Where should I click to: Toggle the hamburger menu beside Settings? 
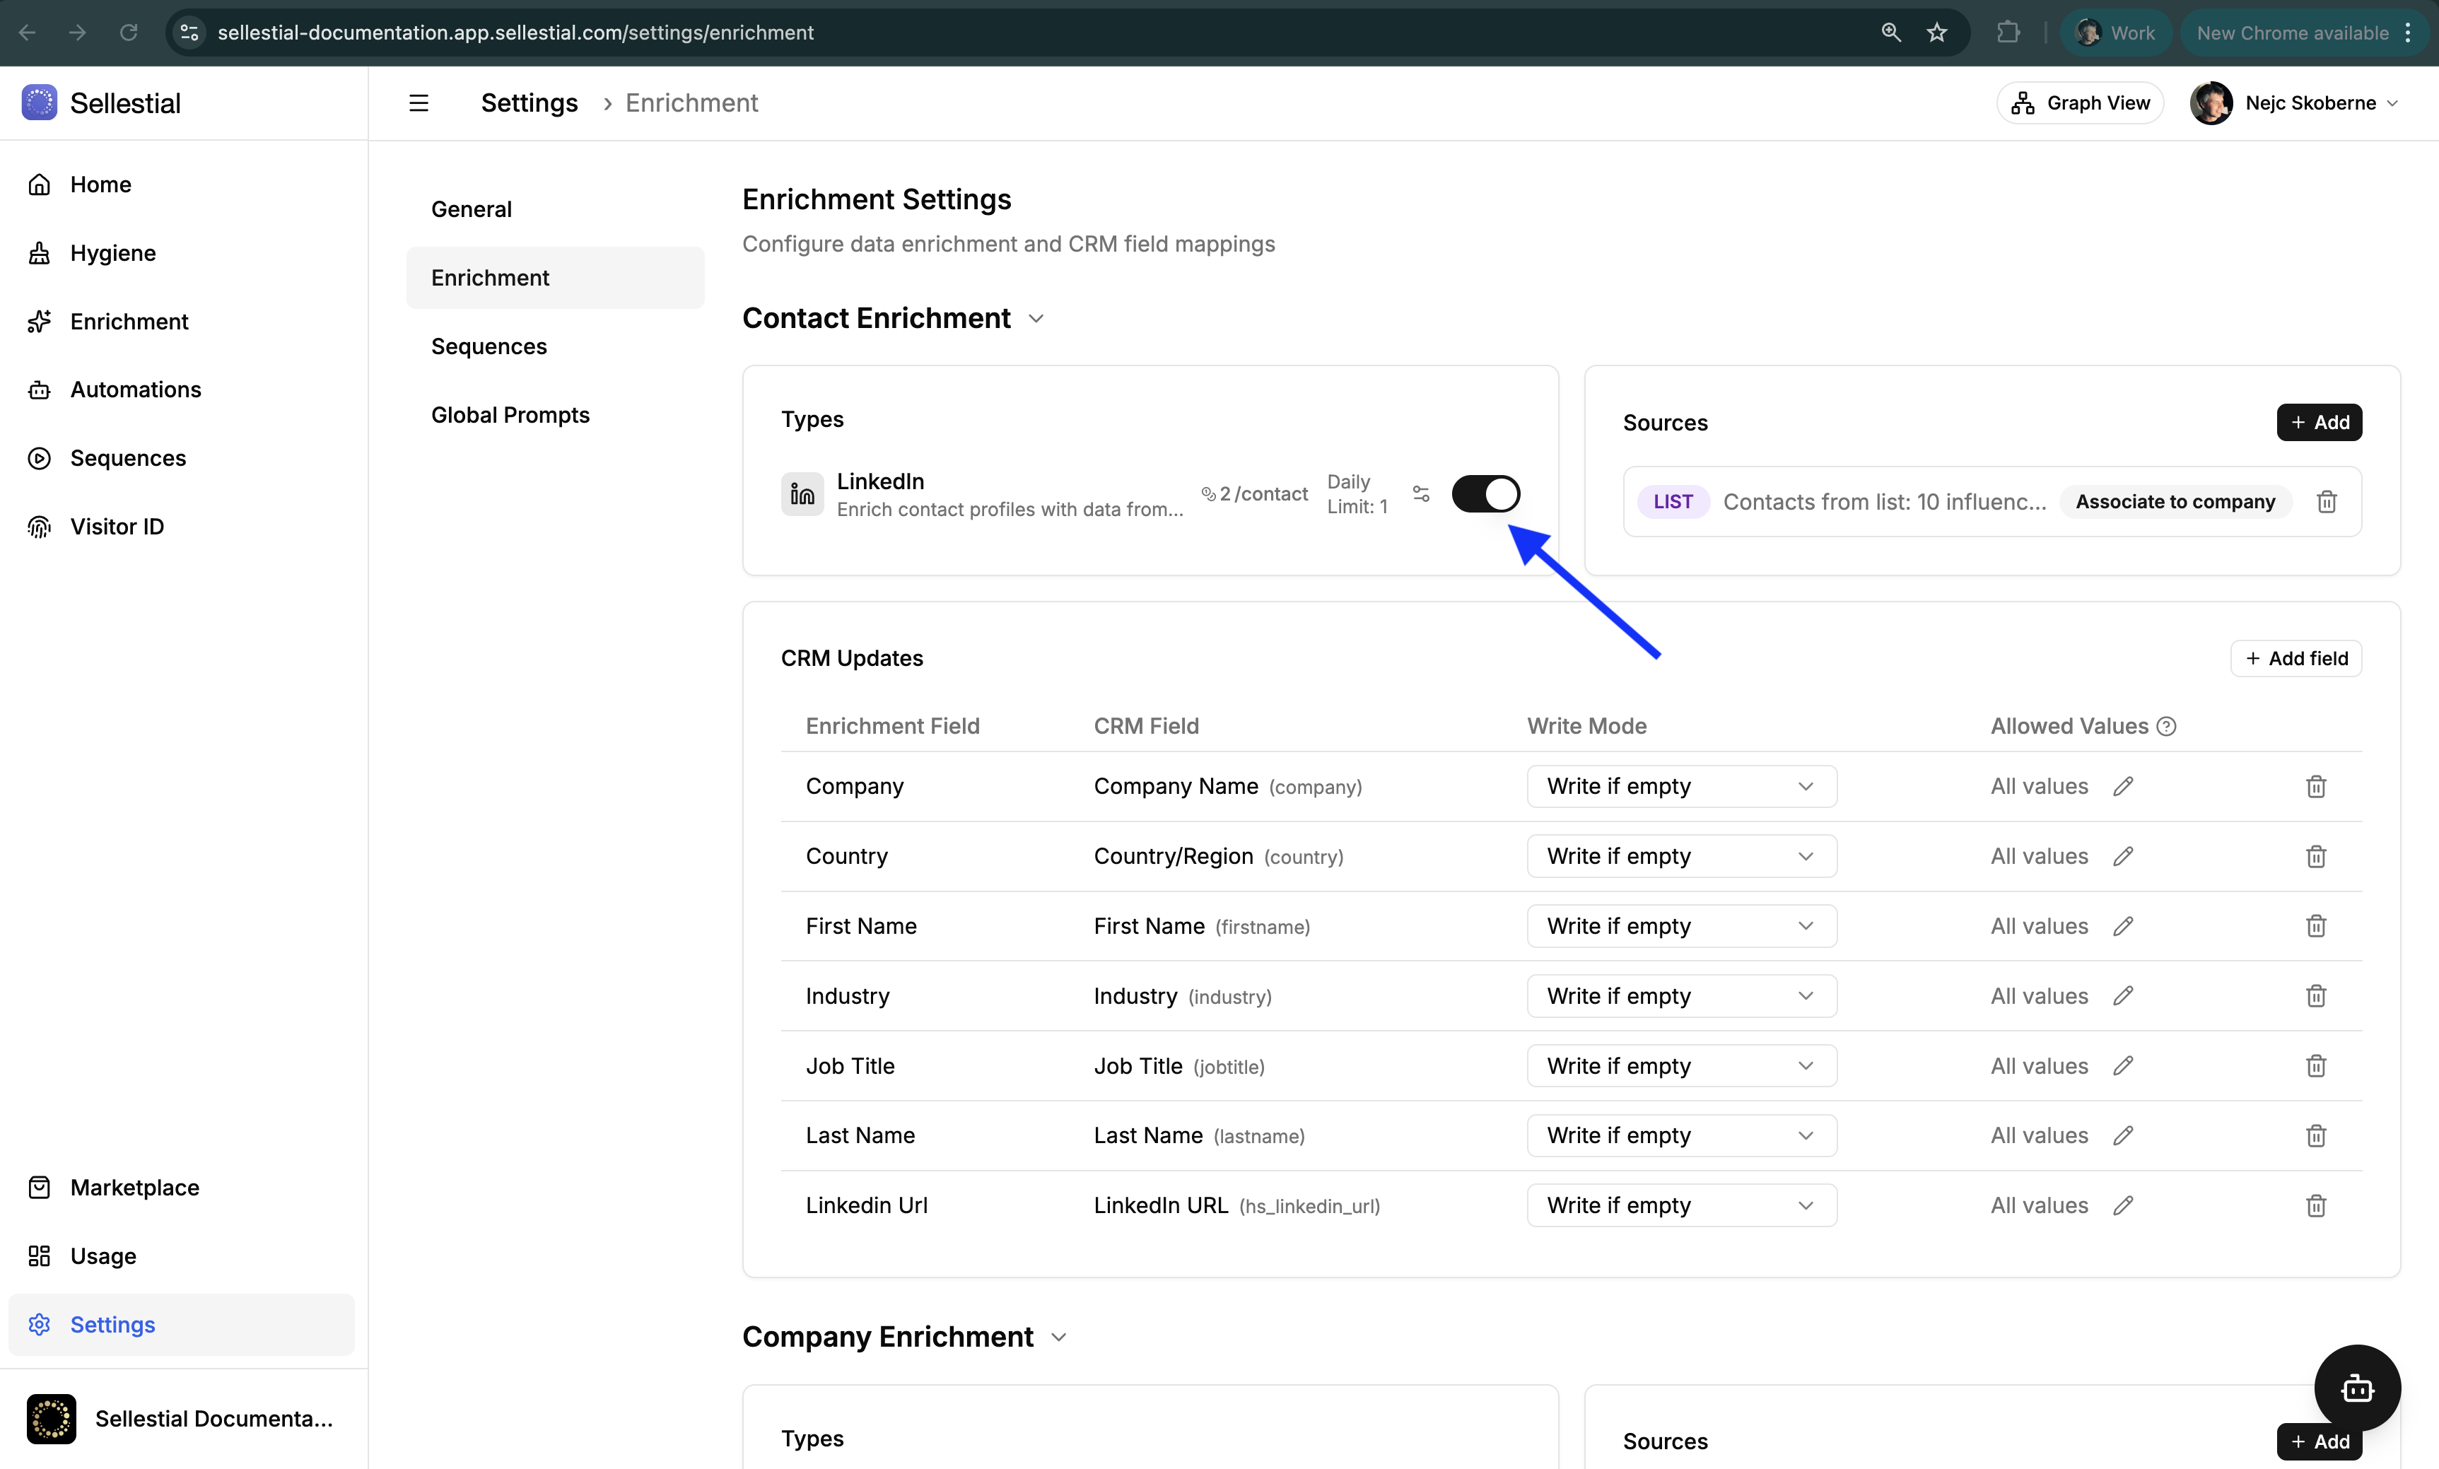pyautogui.click(x=419, y=102)
